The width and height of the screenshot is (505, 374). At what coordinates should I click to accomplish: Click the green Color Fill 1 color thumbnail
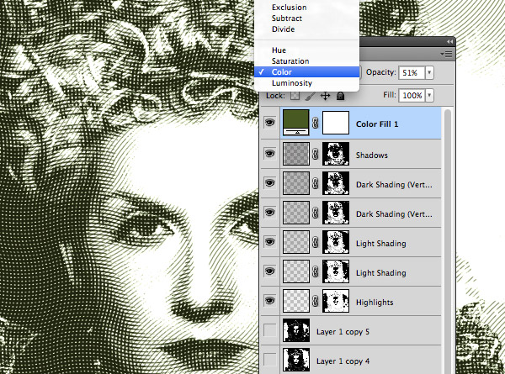pos(296,125)
